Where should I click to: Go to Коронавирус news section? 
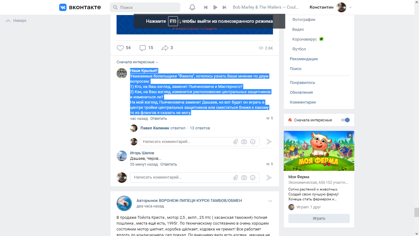[304, 39]
